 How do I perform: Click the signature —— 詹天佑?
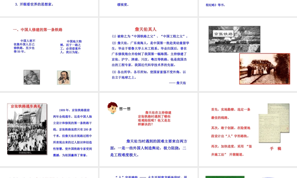click(178, 83)
